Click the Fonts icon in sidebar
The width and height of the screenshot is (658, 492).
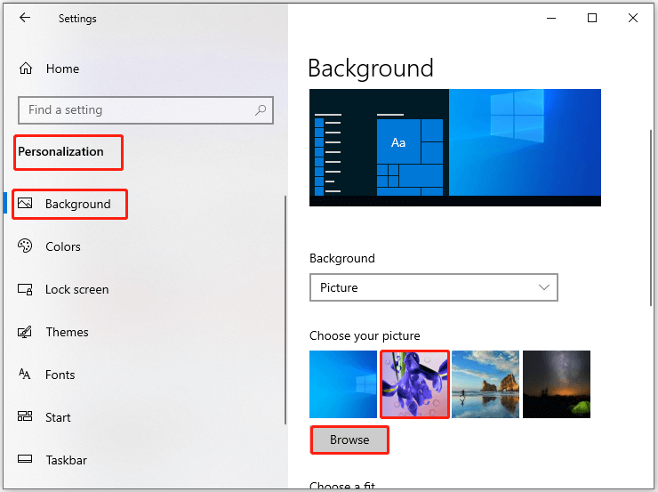click(x=25, y=374)
